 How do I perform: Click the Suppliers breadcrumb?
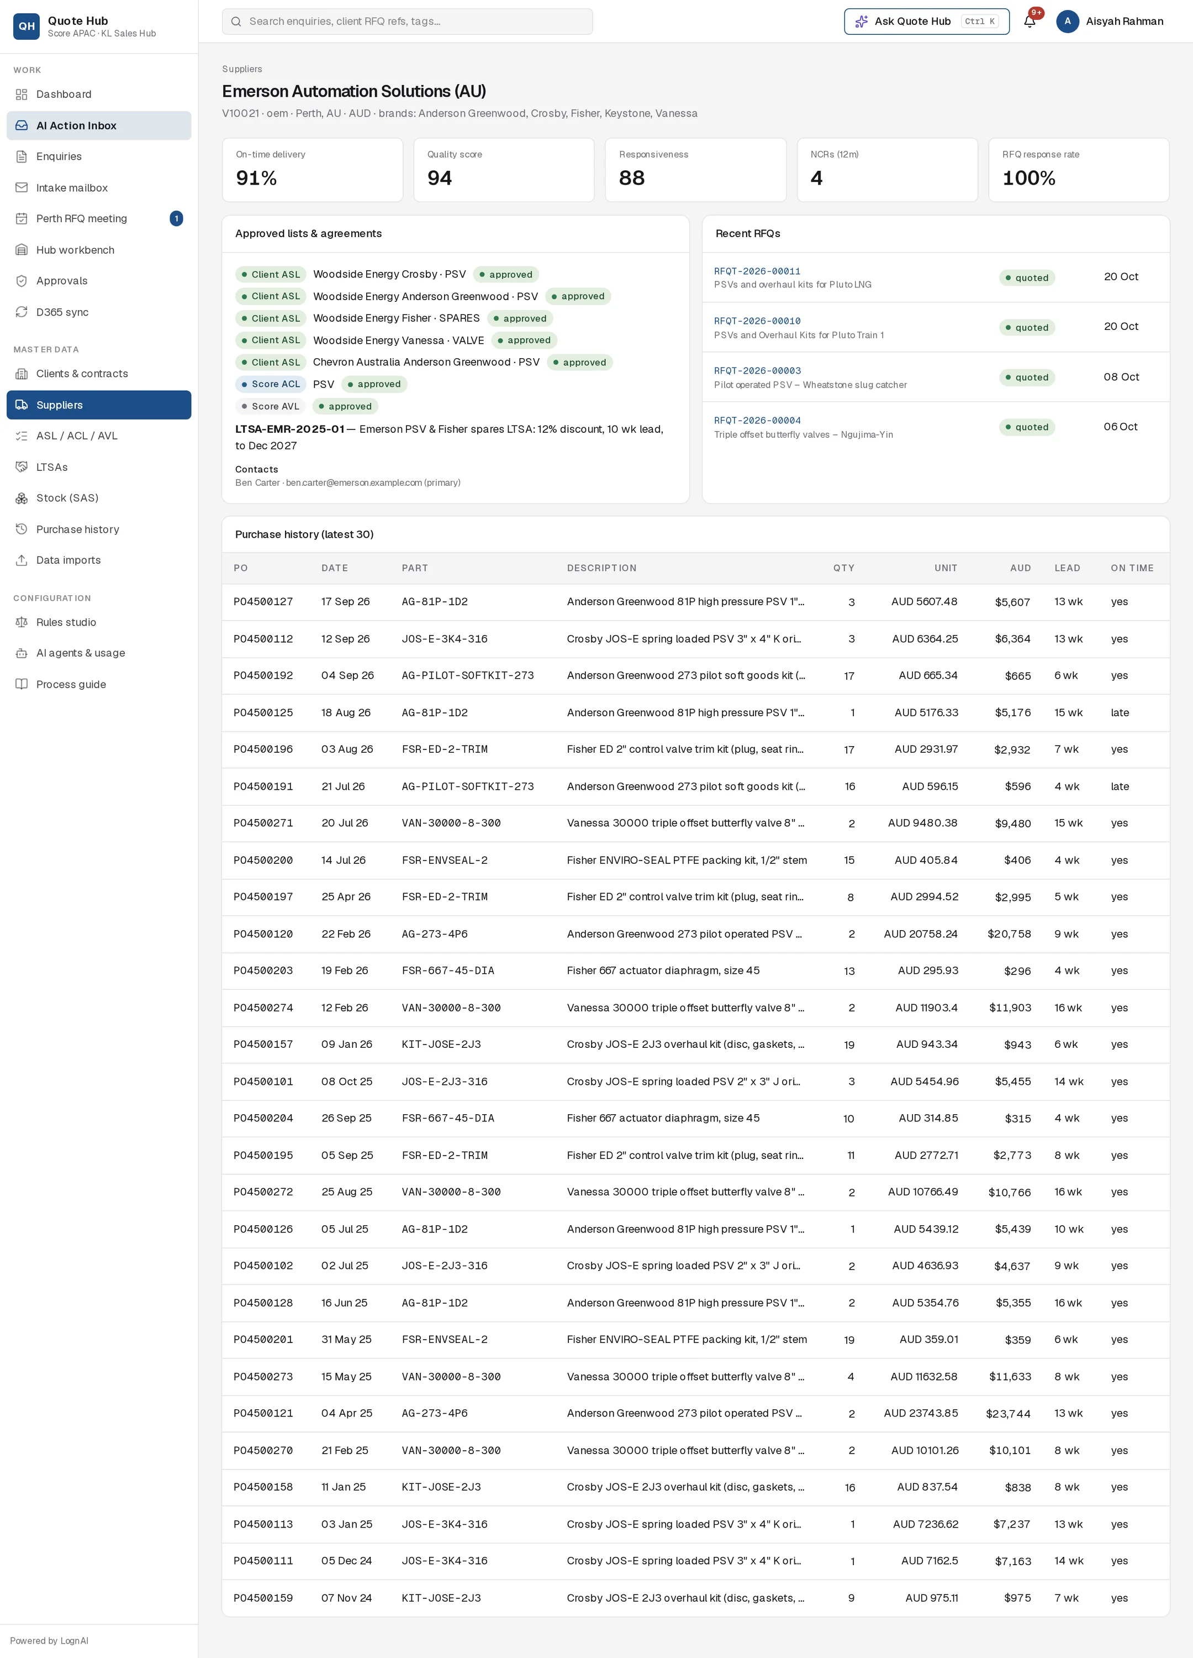[242, 69]
